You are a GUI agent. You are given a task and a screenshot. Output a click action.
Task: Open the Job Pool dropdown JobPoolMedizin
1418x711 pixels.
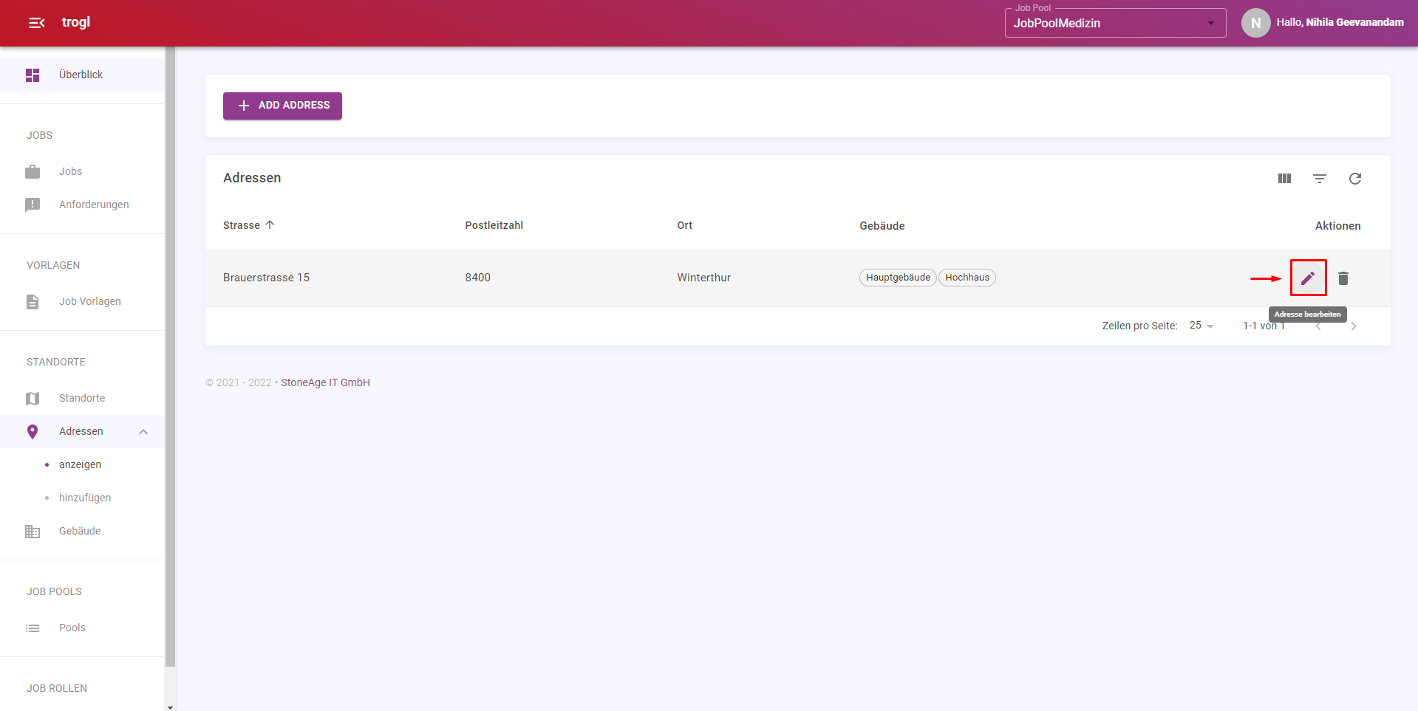(x=1115, y=23)
